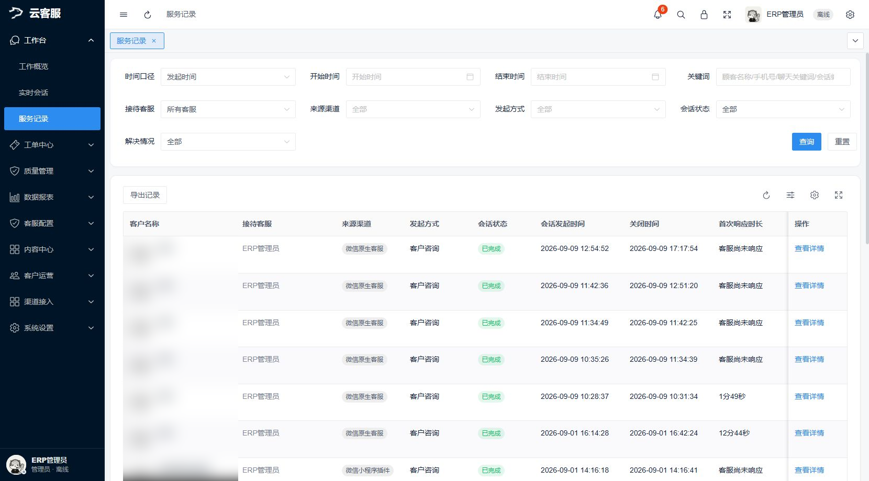Open 实时会话 in the sidebar
869x481 pixels.
(52, 93)
